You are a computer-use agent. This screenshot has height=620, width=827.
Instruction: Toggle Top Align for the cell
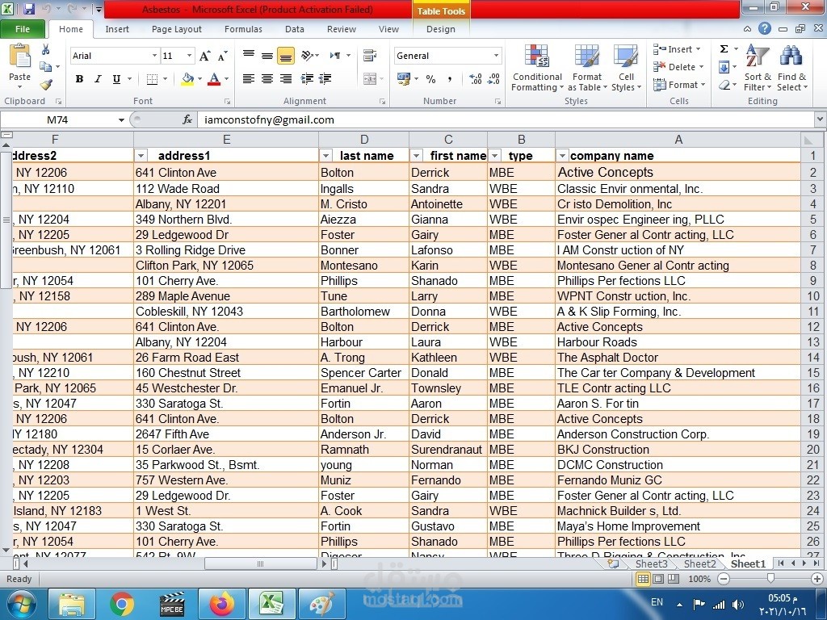point(249,56)
